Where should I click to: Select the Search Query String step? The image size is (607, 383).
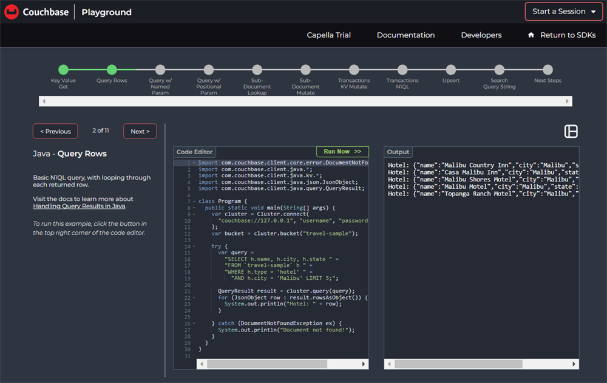click(x=500, y=70)
